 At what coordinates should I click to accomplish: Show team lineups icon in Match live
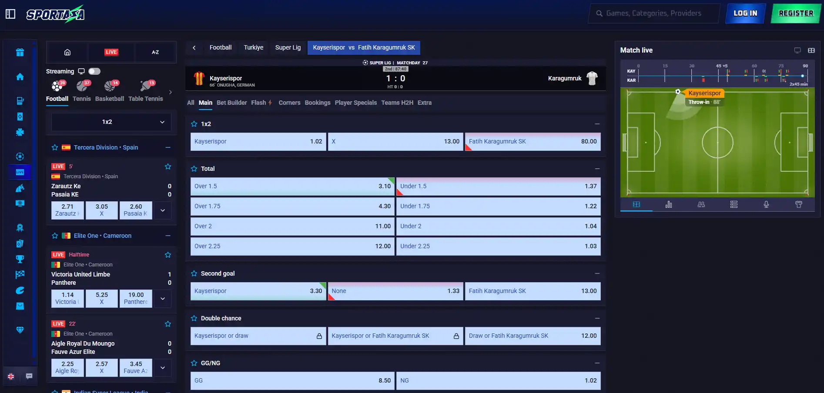click(701, 204)
